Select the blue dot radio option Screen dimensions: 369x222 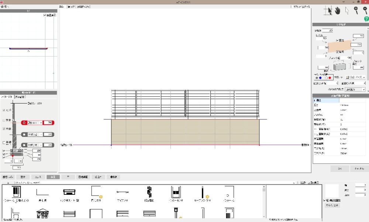pyautogui.click(x=317, y=78)
